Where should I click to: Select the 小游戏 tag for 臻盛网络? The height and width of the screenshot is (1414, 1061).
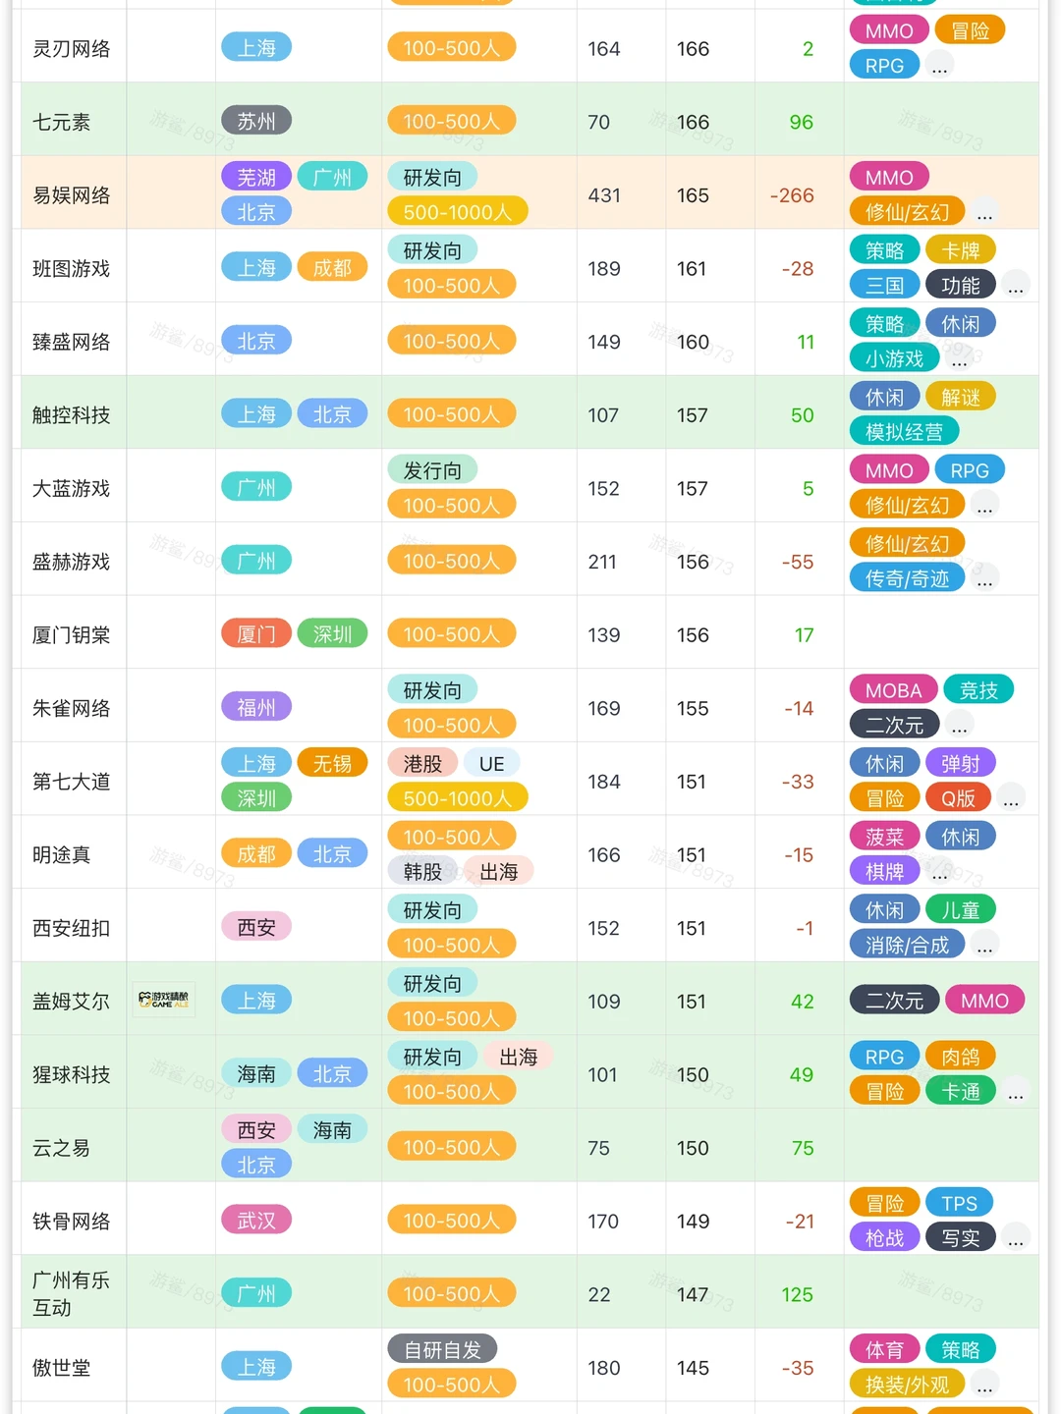(x=894, y=358)
